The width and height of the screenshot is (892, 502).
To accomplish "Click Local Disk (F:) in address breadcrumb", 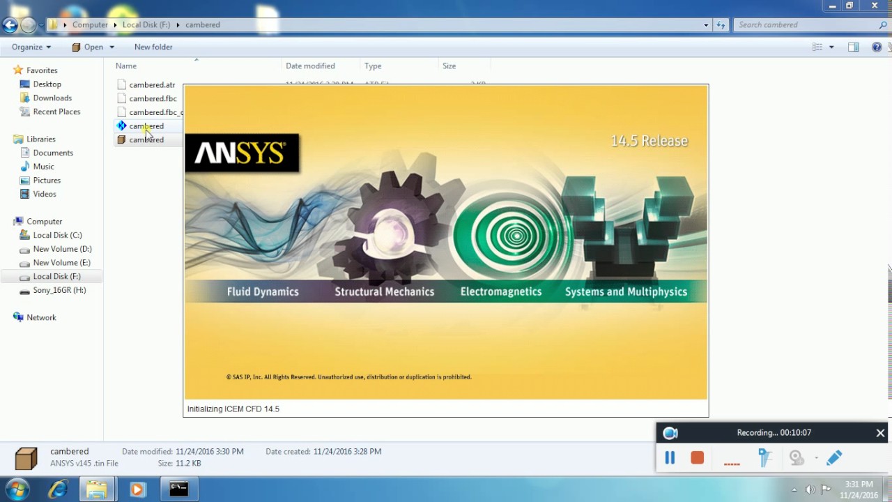I will (x=146, y=25).
